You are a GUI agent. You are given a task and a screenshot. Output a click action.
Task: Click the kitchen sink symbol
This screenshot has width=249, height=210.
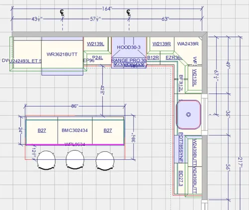tap(188, 114)
